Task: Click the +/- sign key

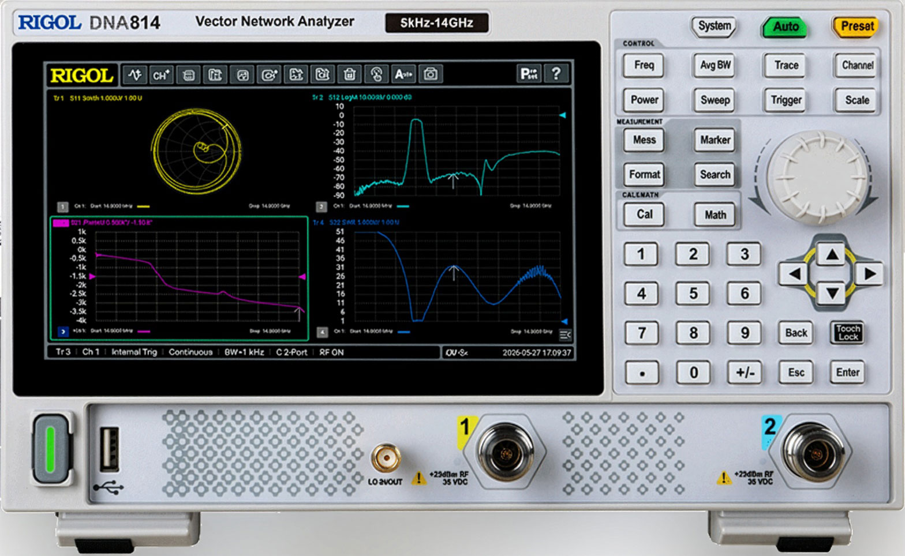Action: pos(745,373)
